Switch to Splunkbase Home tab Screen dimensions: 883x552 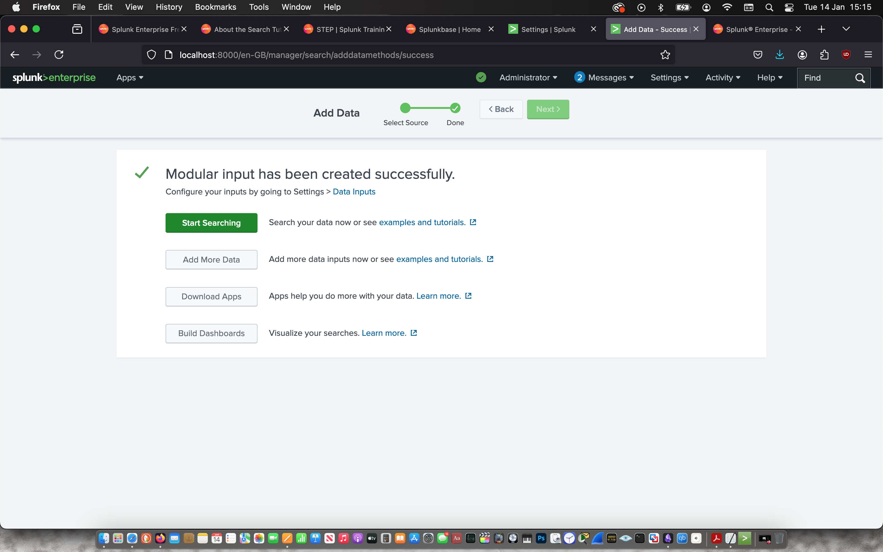(x=449, y=29)
